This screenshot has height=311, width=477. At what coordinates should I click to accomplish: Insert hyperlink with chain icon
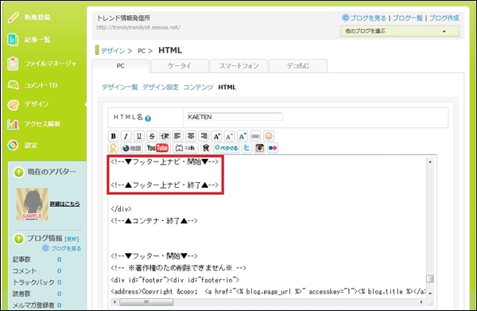(255, 136)
